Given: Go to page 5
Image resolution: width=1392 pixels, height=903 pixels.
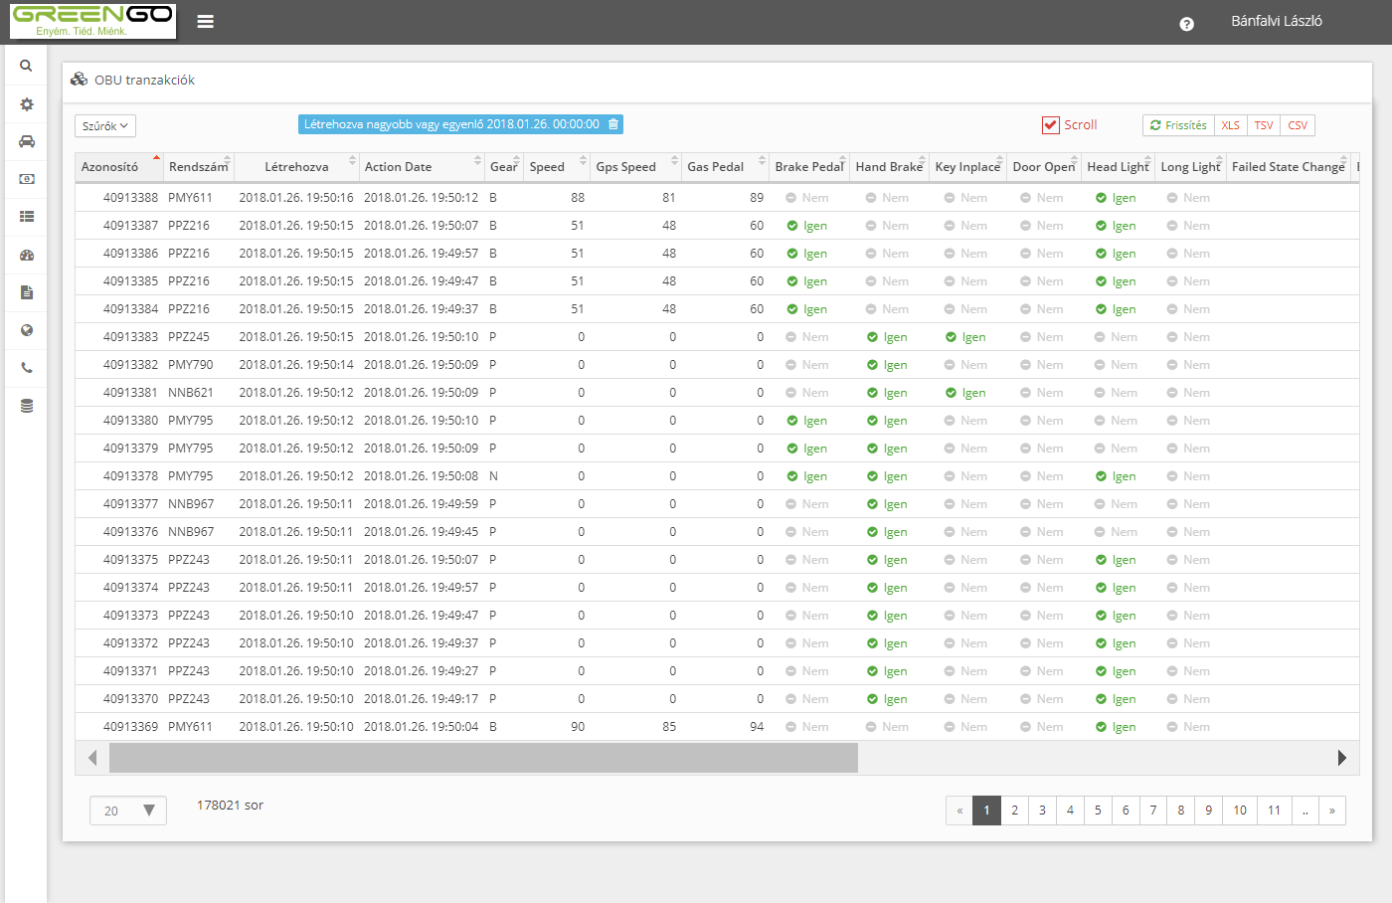Looking at the screenshot, I should [x=1098, y=811].
